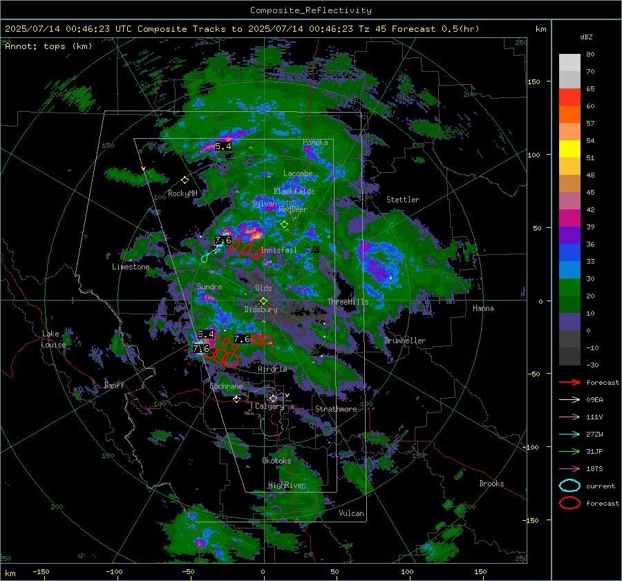
Task: Click the Okotoks town label
Action: (x=276, y=461)
